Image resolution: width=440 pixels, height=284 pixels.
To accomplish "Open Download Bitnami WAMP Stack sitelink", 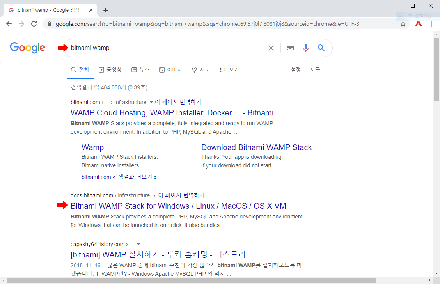I will [x=257, y=147].
